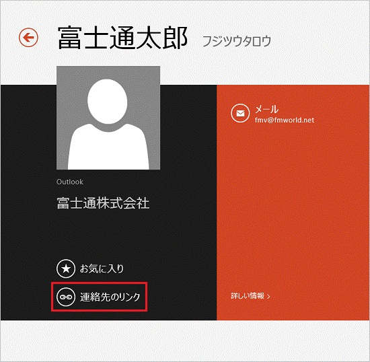The image size is (370, 362).
Task: Click the name 富士通太郎
Action: pyautogui.click(x=122, y=38)
